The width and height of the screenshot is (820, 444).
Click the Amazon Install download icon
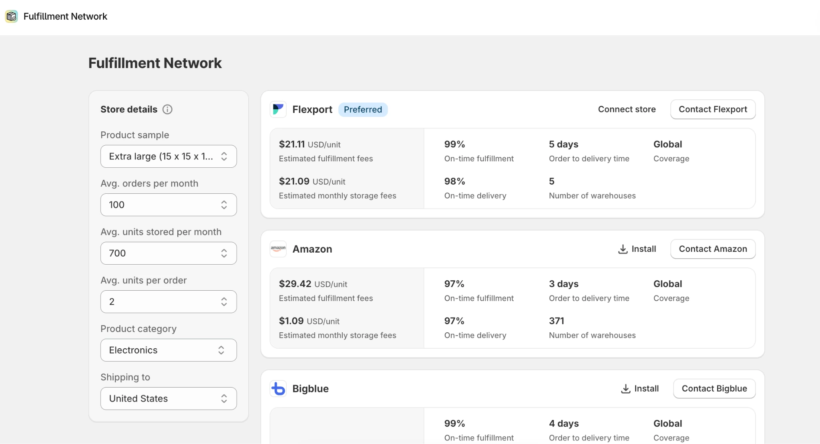click(x=623, y=249)
